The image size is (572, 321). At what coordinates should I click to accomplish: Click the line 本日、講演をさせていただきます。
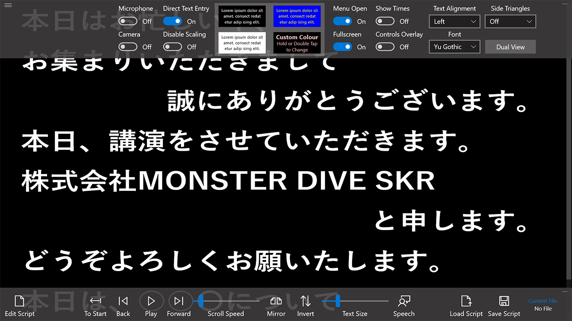[246, 142]
